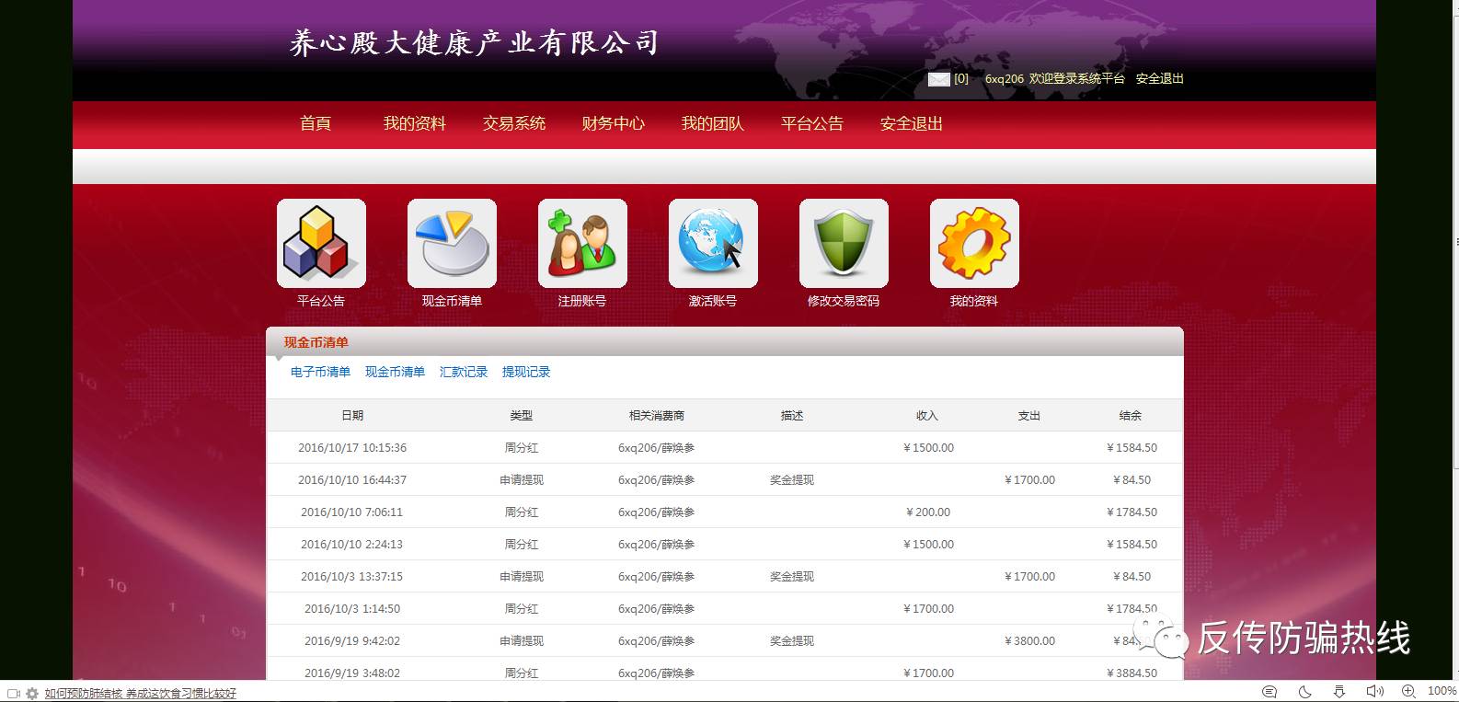Click the speaker volume icon in status bar
The image size is (1459, 702).
[x=1374, y=691]
